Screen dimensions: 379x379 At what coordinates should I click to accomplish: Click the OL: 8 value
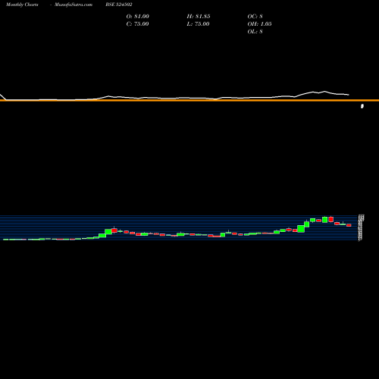tap(255, 32)
